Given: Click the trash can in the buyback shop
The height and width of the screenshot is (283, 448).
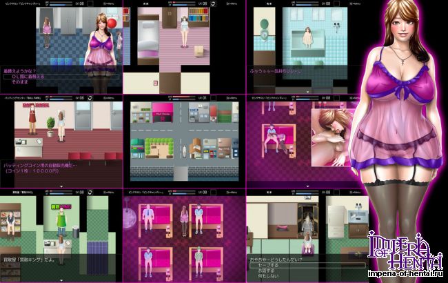Looking at the screenshot, I should [75, 232].
